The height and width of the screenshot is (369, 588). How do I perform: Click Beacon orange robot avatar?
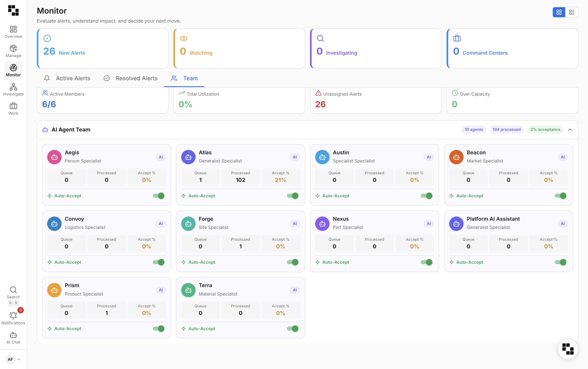pyautogui.click(x=456, y=157)
